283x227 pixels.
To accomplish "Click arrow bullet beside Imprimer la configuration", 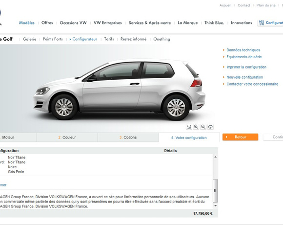I will 224,67.
